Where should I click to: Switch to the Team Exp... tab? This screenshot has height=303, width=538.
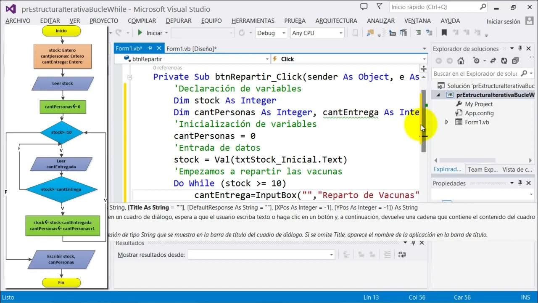tap(483, 169)
